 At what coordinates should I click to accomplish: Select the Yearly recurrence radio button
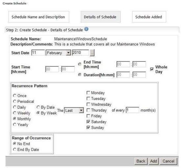15,125
